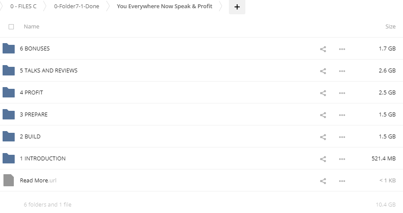This screenshot has height=213, width=403.
Task: Click share icon for Read More.url
Action: [x=323, y=181]
